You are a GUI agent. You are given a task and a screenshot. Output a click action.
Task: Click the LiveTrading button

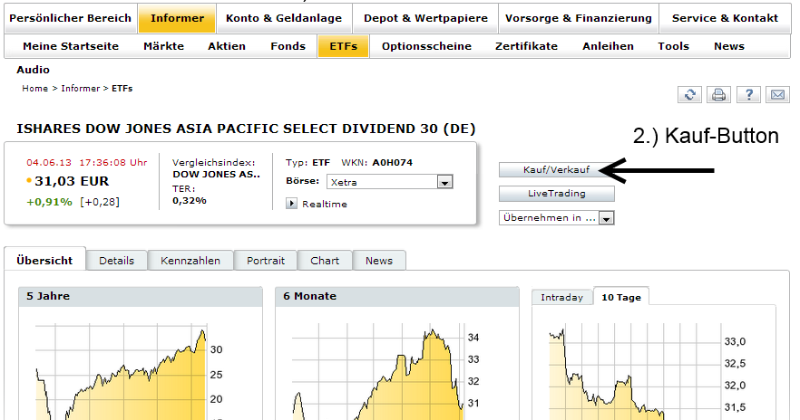pos(557,194)
